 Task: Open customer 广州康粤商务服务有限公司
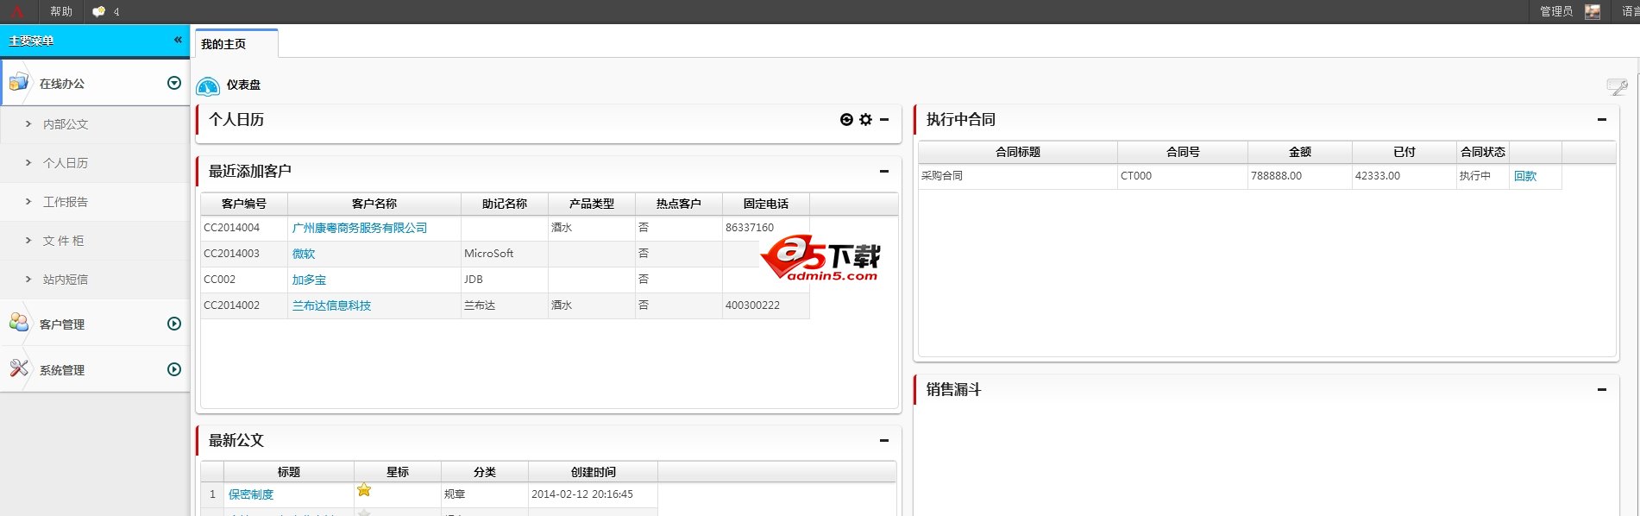coord(360,229)
